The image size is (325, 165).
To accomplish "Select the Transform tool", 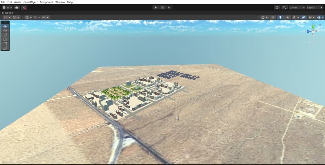I will 5,48.
